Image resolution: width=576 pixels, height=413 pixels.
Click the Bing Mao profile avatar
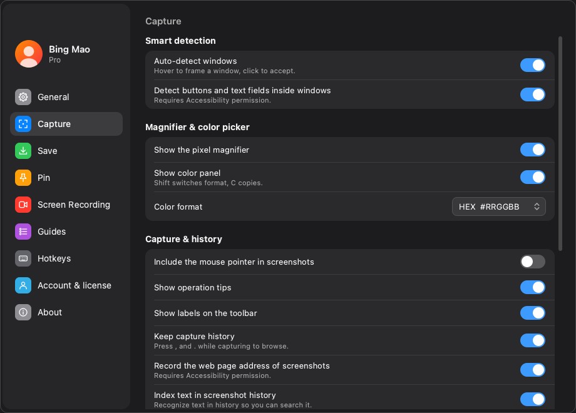coord(29,54)
